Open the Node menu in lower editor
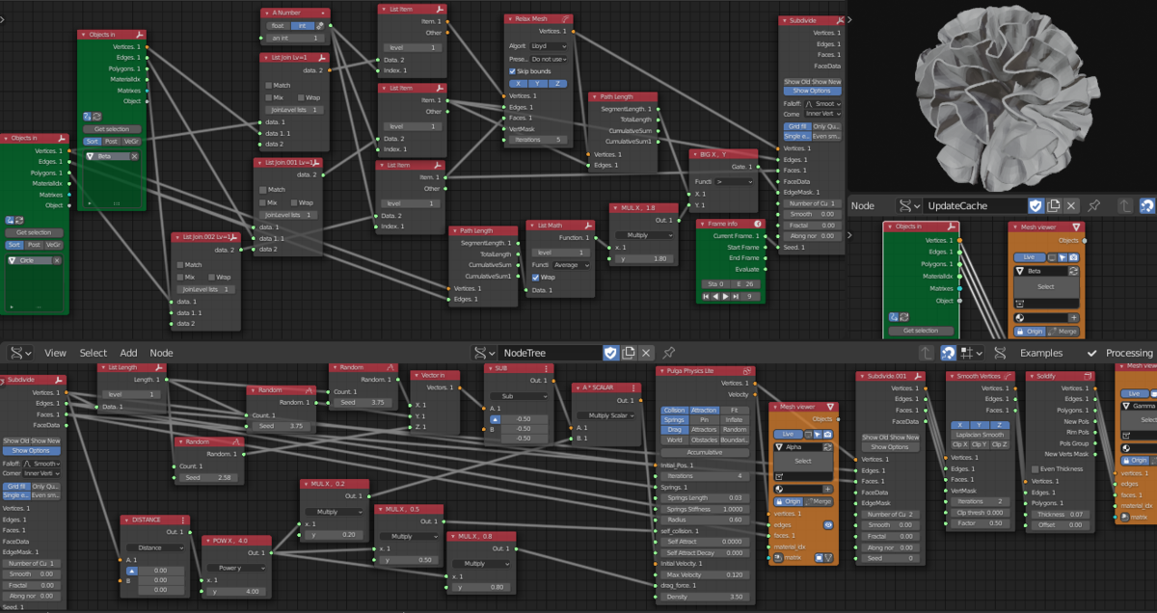Viewport: 1157px width, 613px height. coord(161,353)
